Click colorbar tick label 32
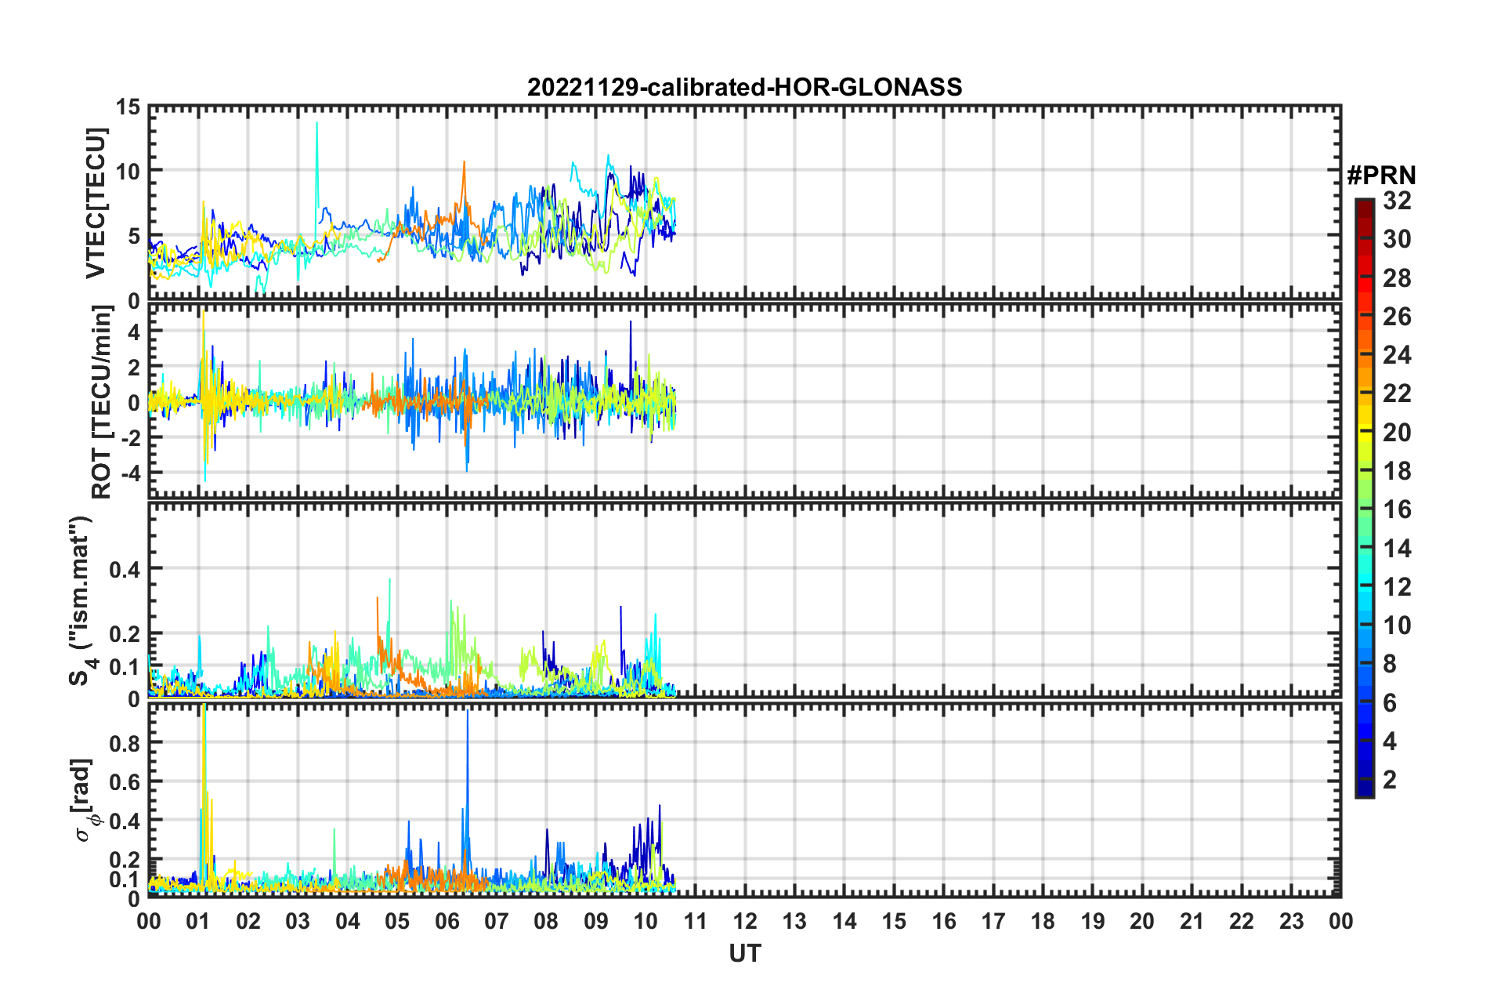The image size is (1490, 997). pyautogui.click(x=1397, y=201)
